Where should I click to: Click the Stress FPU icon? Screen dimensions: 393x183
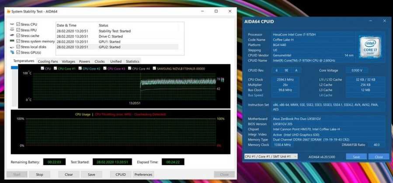11,30
